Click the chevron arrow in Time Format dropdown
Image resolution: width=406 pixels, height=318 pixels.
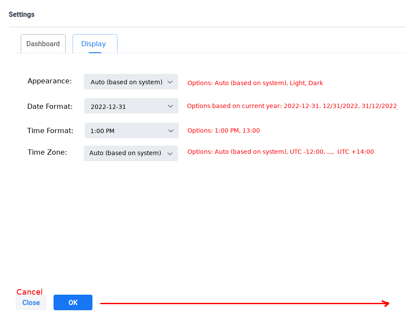click(170, 130)
